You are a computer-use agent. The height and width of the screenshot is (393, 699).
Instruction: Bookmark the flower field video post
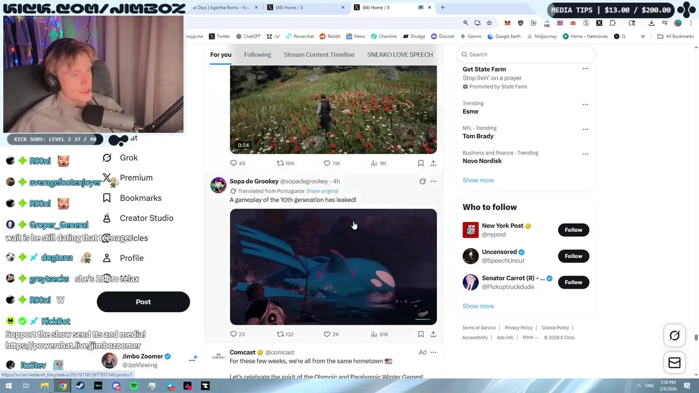point(420,163)
